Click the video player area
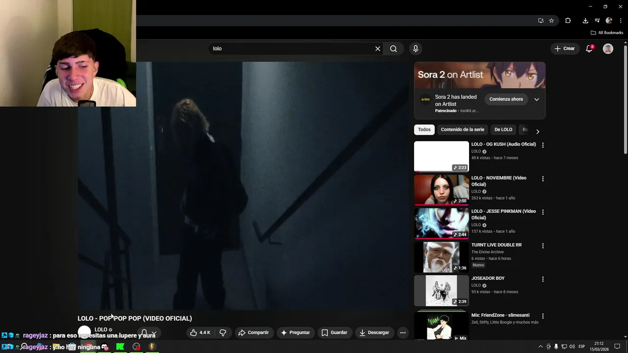 coord(243,185)
